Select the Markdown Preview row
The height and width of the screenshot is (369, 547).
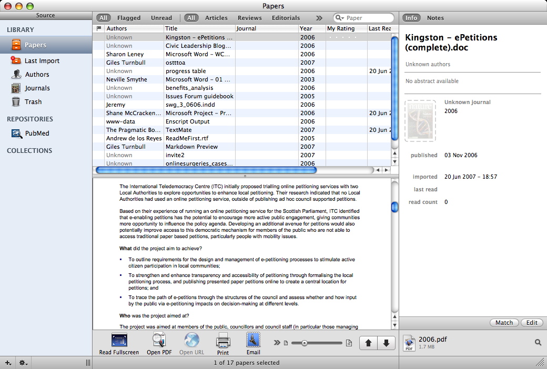pos(242,147)
